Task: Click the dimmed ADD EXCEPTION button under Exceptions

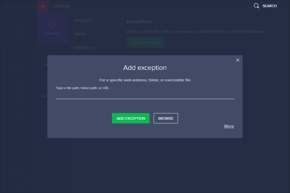Action: (145, 43)
